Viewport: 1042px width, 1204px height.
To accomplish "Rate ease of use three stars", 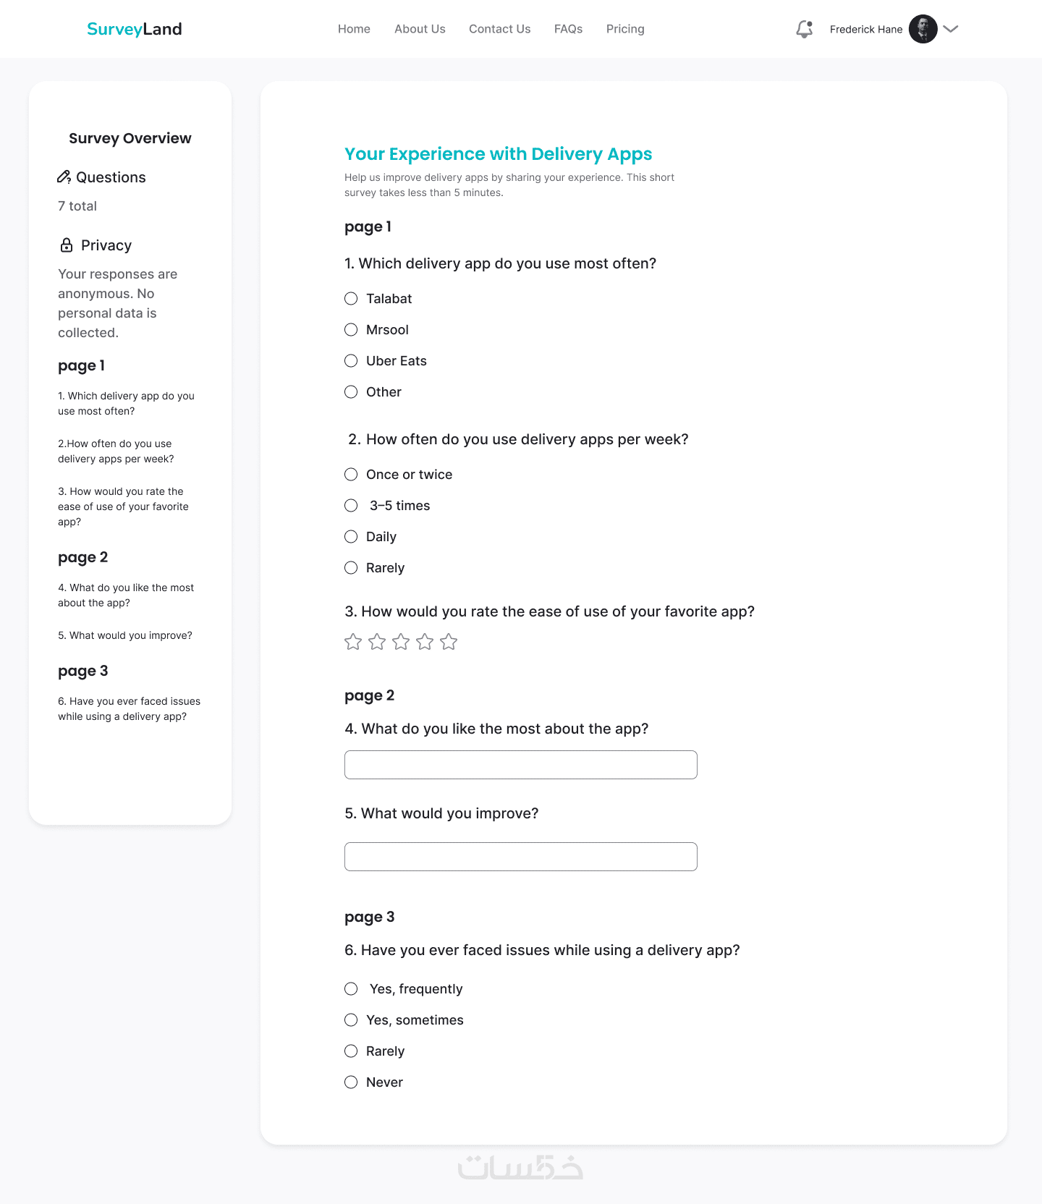I will [x=401, y=642].
